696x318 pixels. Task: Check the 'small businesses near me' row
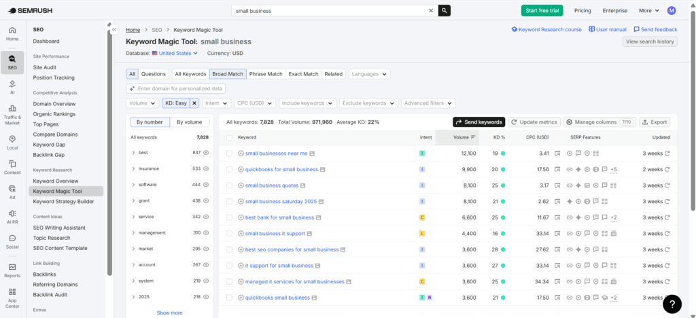pos(230,154)
